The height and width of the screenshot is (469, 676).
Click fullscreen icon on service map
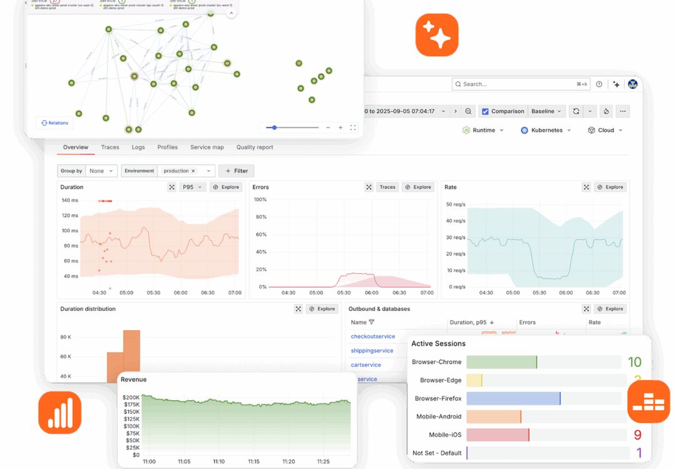coord(353,128)
